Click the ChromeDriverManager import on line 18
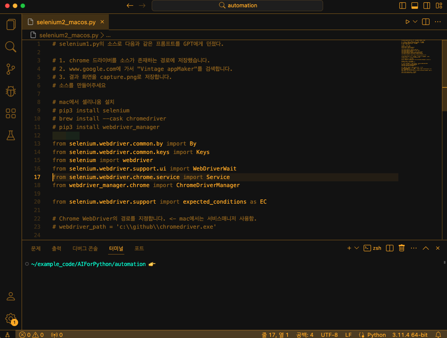The width and height of the screenshot is (447, 338). pos(208,185)
